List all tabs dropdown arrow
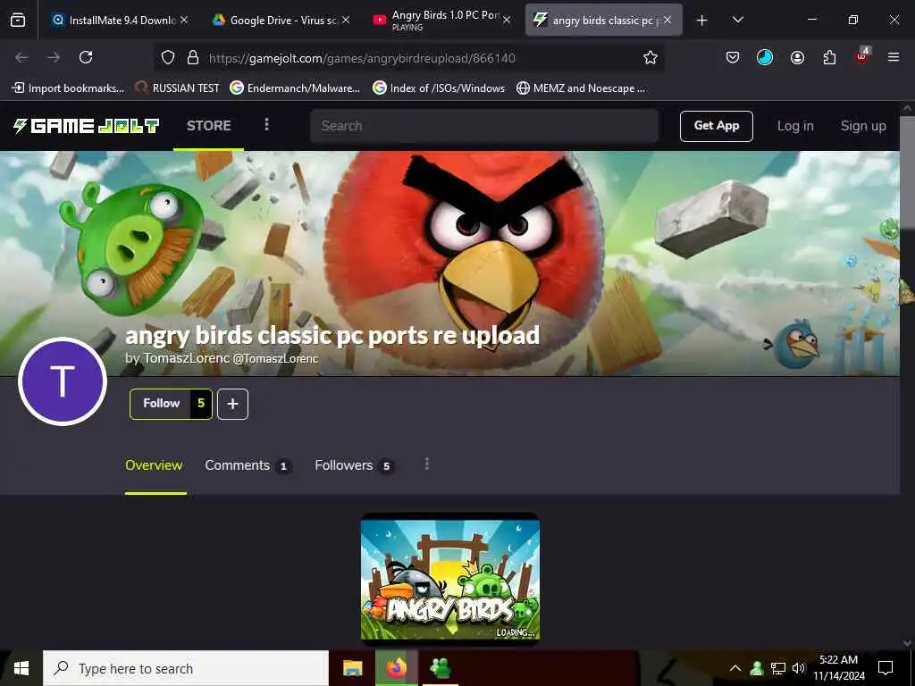This screenshot has height=686, width=915. (737, 20)
